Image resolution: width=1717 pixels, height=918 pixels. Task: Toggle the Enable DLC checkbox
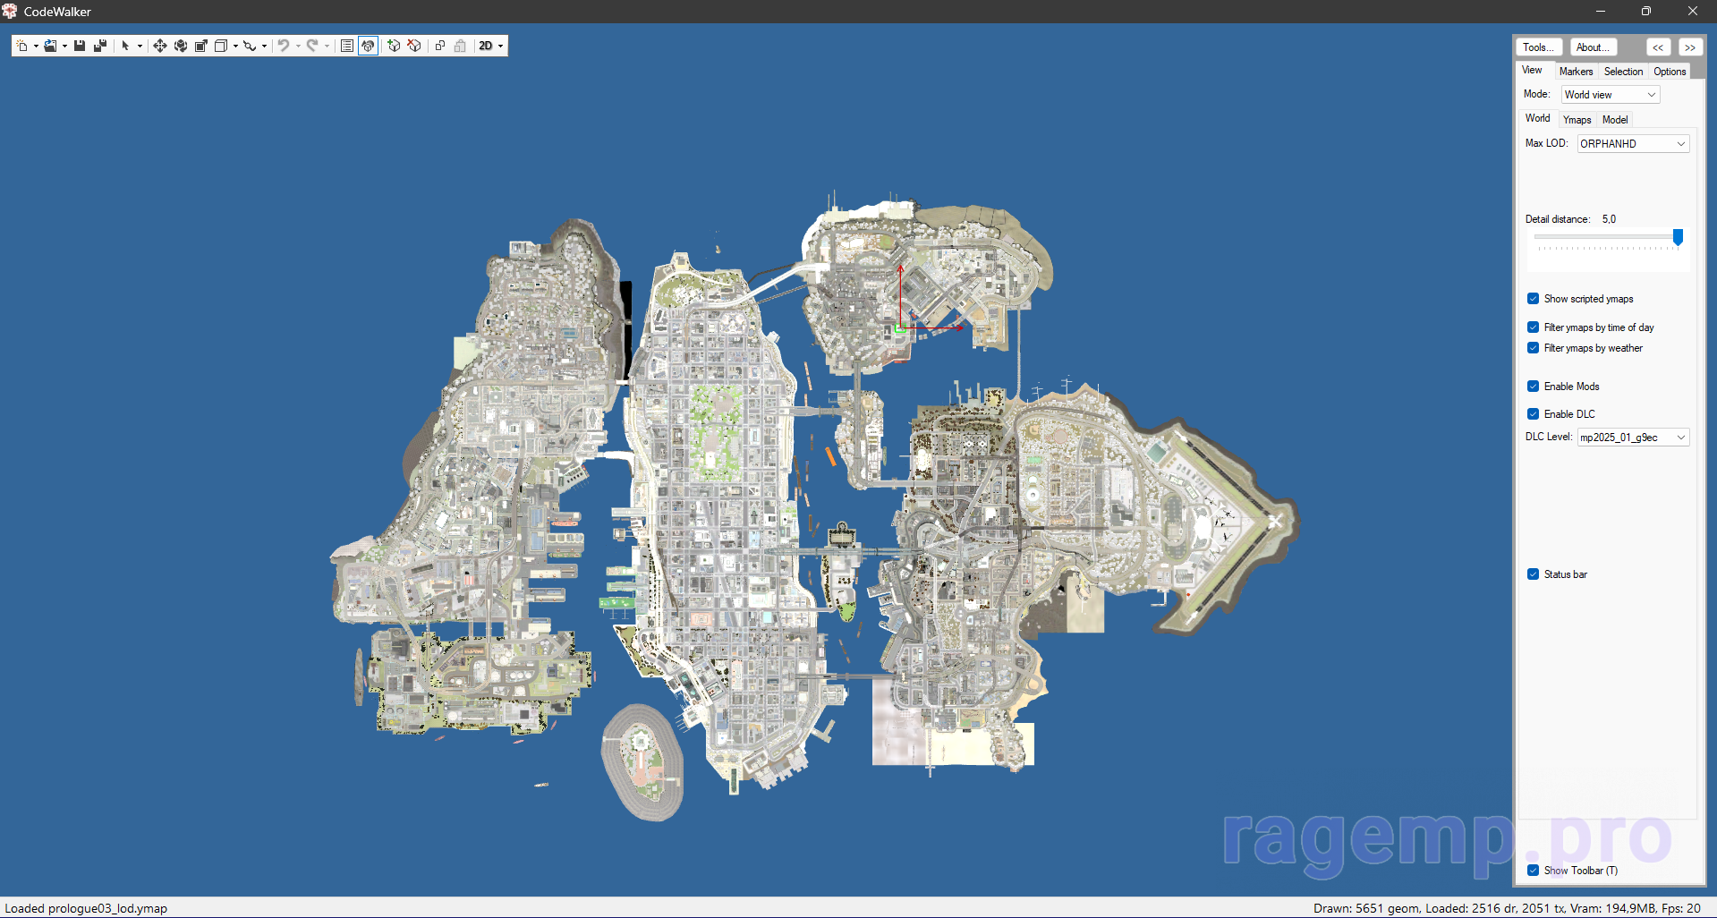pos(1561,414)
